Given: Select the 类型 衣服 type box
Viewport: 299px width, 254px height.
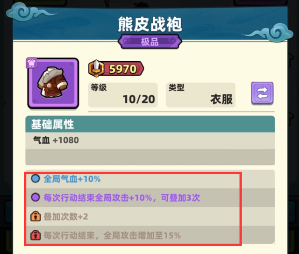Looking at the screenshot, I should (x=200, y=95).
